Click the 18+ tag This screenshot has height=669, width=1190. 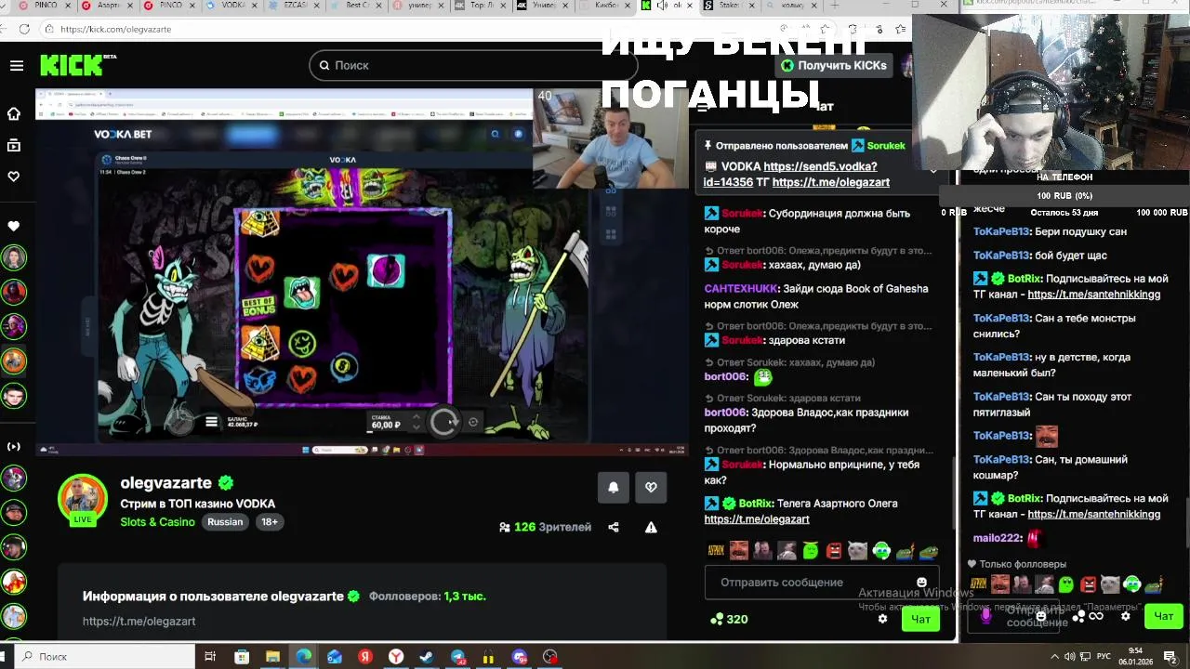coord(269,522)
